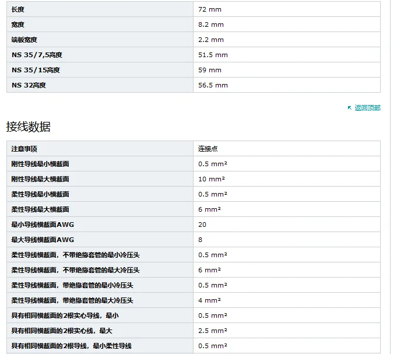Select the 72 mm value cell
The width and height of the screenshot is (411, 354).
(287, 9)
